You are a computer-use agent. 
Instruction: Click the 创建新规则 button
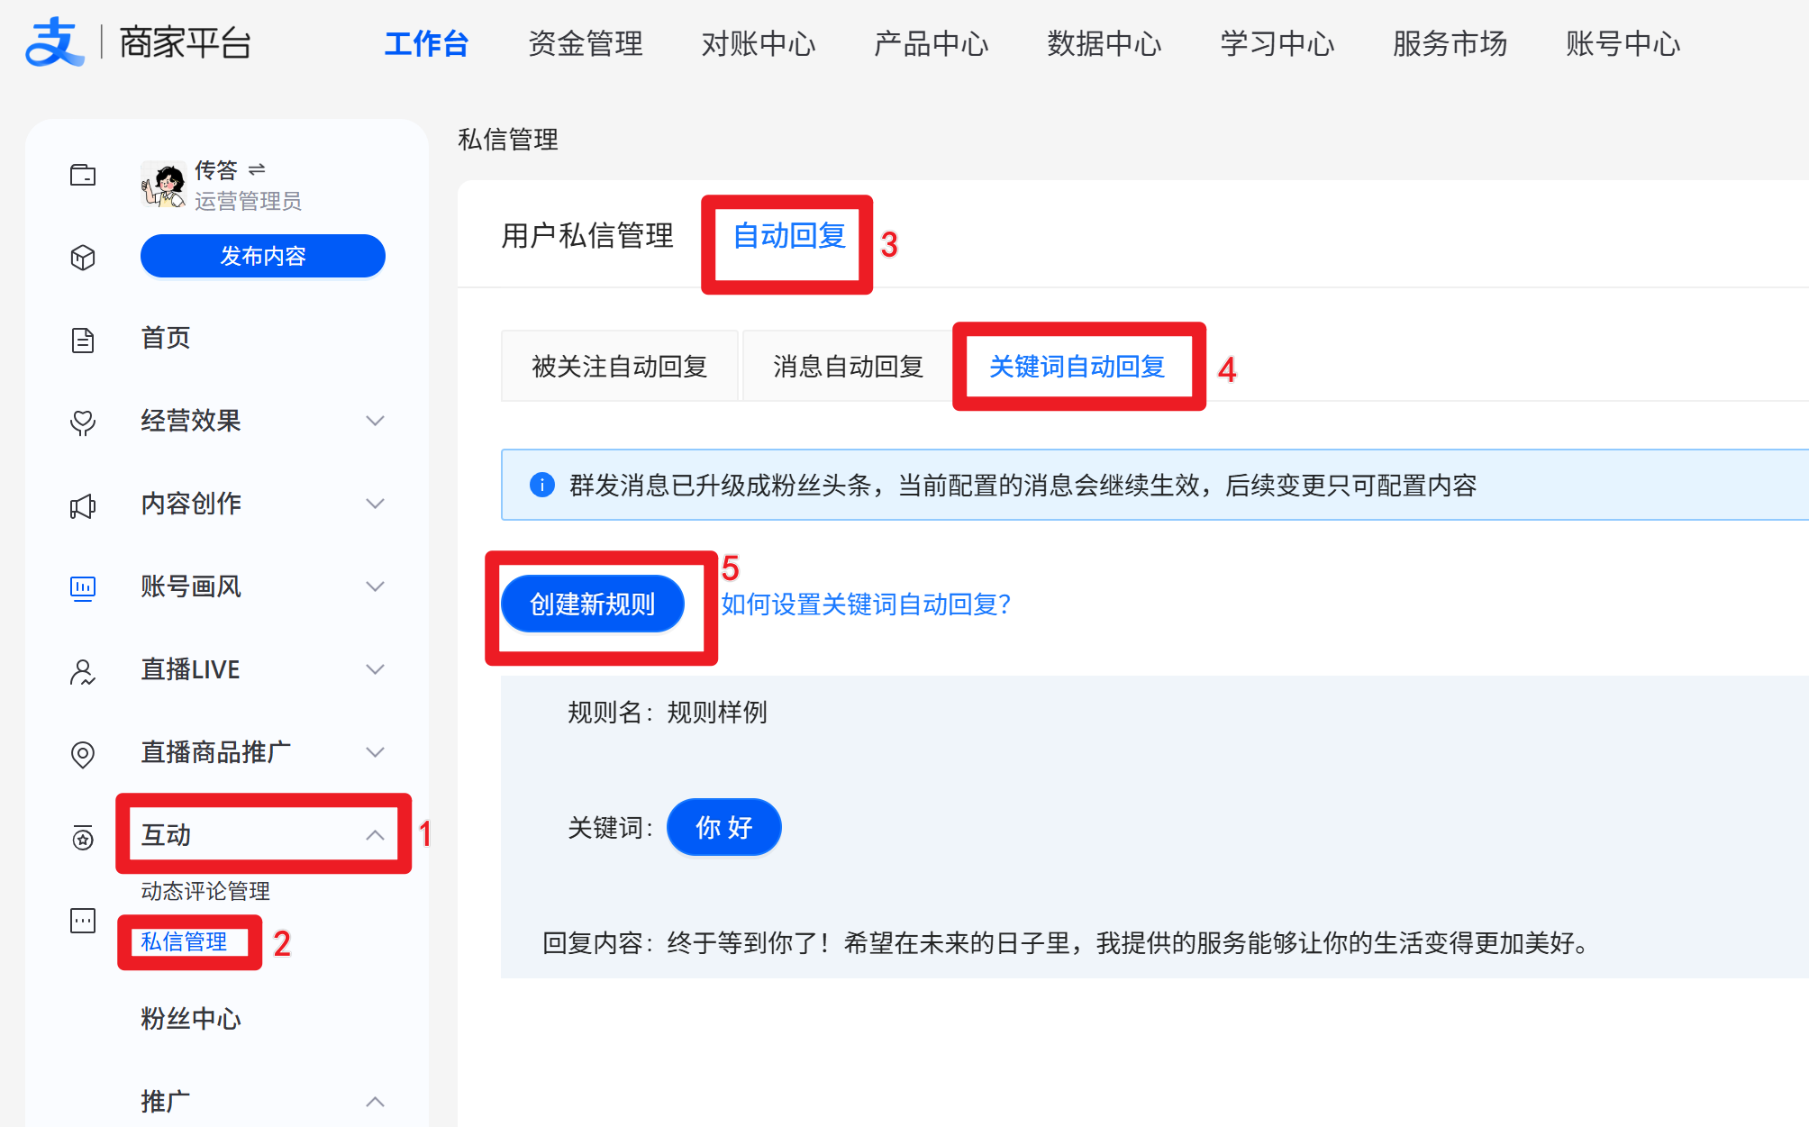click(592, 604)
